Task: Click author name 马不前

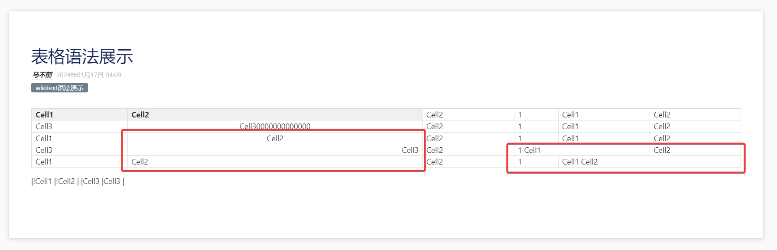Action: click(x=42, y=75)
